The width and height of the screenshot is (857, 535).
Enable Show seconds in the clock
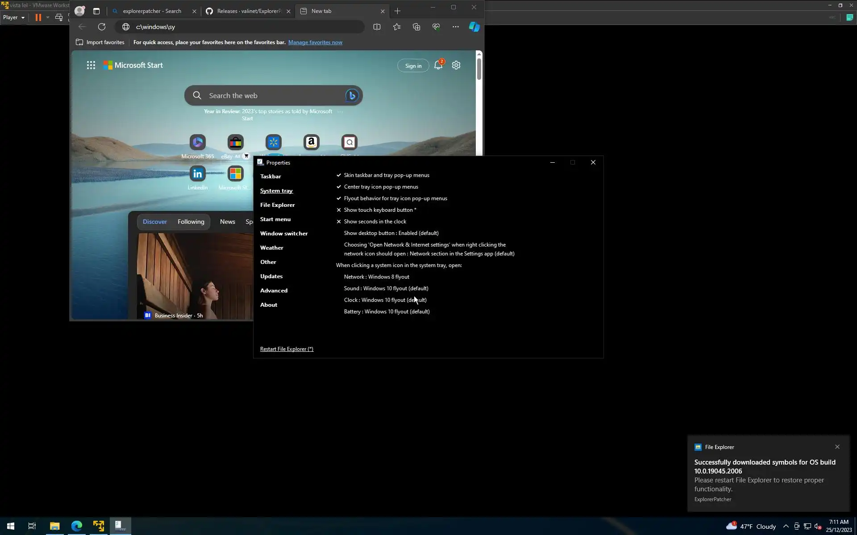click(x=374, y=222)
